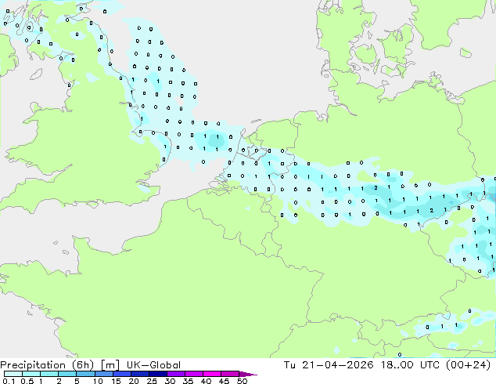Viewport: 496px width, 384px height.
Task: Click the legend value '0.1'
Action: pyautogui.click(x=7, y=381)
